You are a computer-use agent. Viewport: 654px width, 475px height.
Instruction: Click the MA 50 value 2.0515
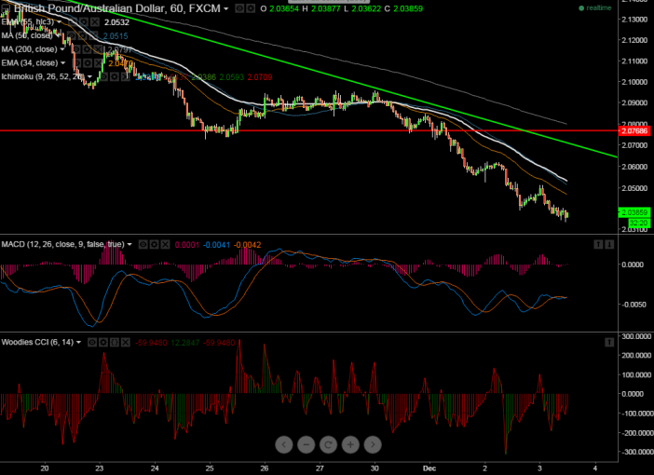pos(116,36)
